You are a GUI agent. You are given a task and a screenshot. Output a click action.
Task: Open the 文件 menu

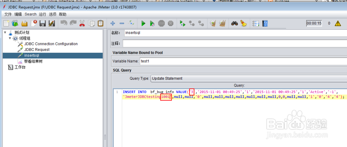tap(8, 14)
